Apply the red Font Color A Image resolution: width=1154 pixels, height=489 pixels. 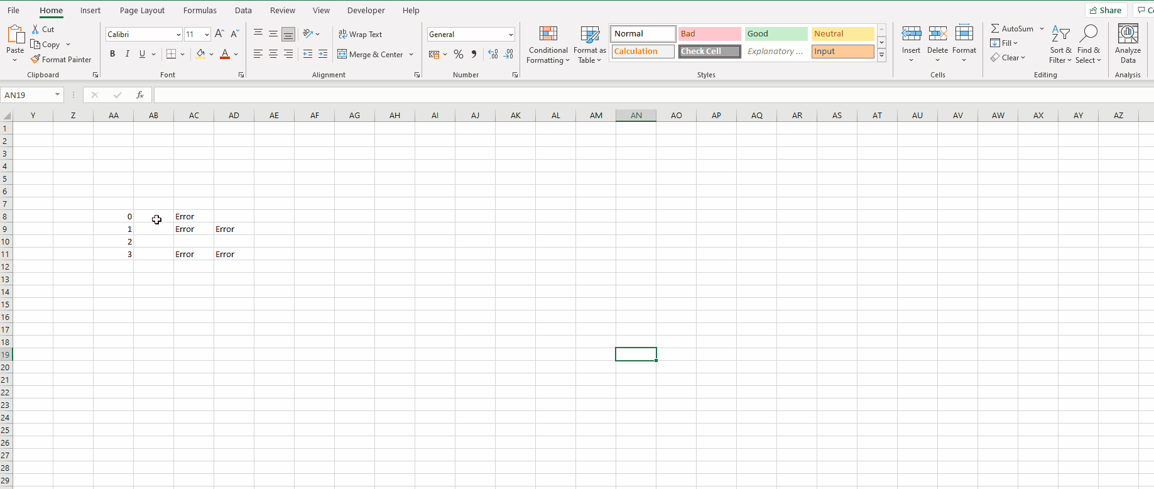[225, 54]
